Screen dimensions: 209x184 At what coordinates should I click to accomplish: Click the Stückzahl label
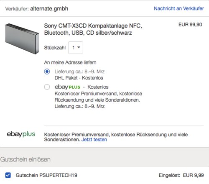(x=55, y=48)
